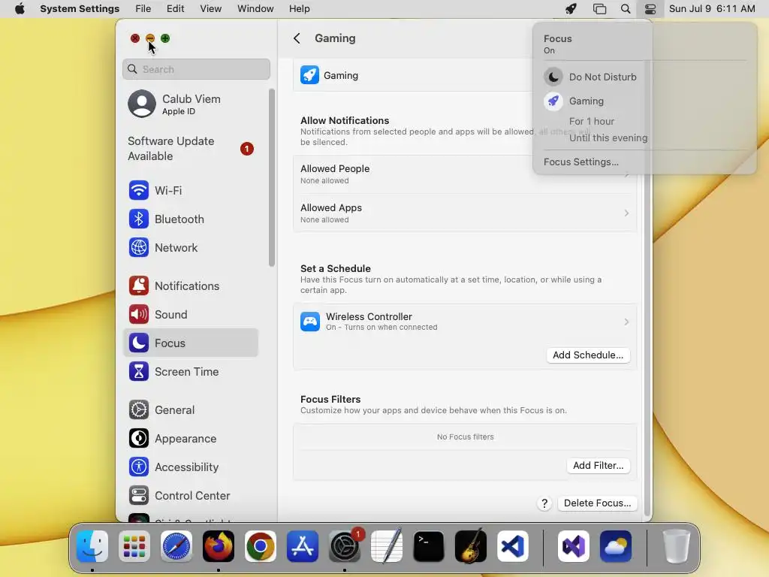Viewport: 769px width, 577px height.
Task: Expand Wireless Controller schedule row
Action: [464, 322]
